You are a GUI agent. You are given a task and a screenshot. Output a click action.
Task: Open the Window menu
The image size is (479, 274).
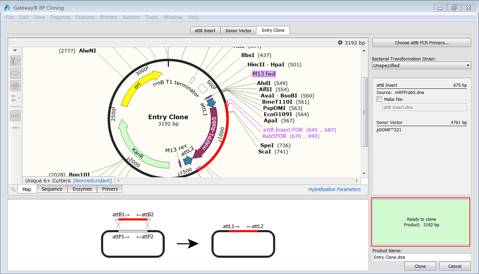pyautogui.click(x=173, y=17)
